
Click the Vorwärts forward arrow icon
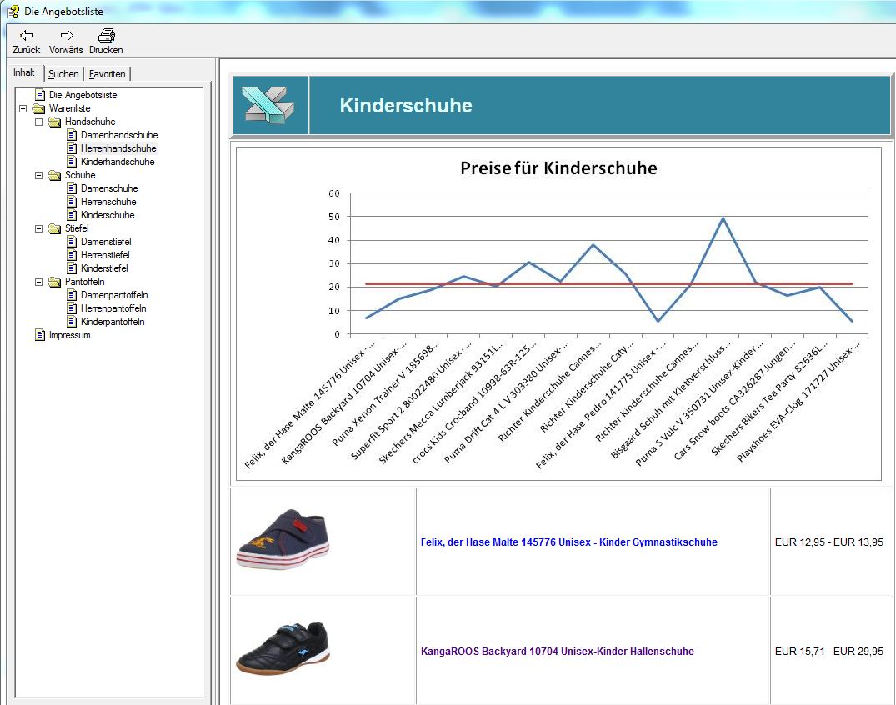66,35
